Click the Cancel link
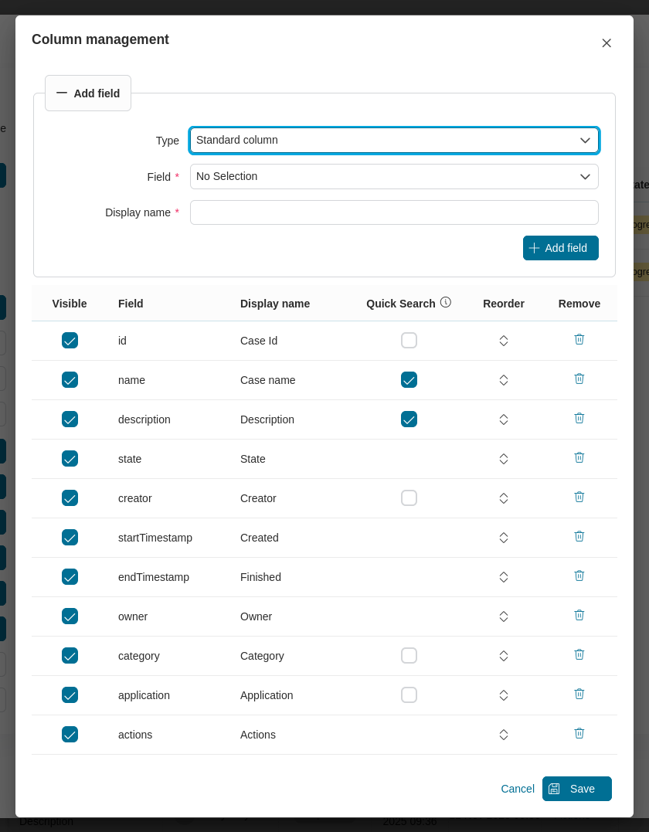Image resolution: width=649 pixels, height=832 pixels. 517,789
